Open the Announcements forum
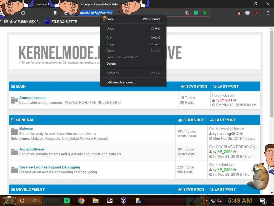Image resolution: width=274 pixels, height=206 pixels. click(33, 98)
